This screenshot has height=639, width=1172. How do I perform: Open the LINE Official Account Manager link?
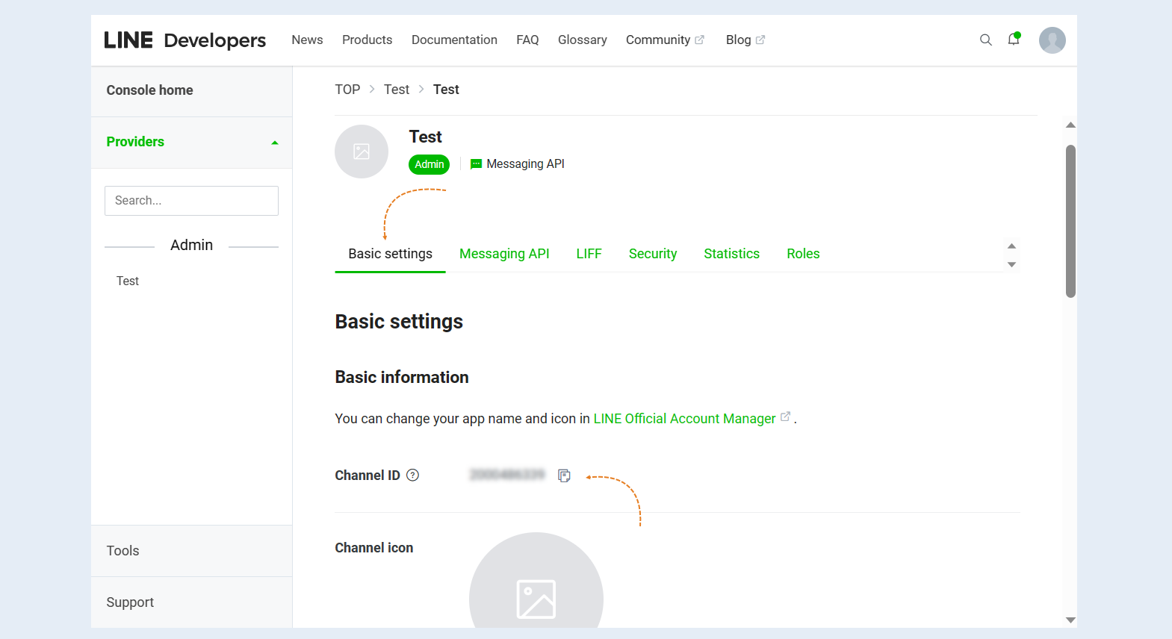point(692,419)
